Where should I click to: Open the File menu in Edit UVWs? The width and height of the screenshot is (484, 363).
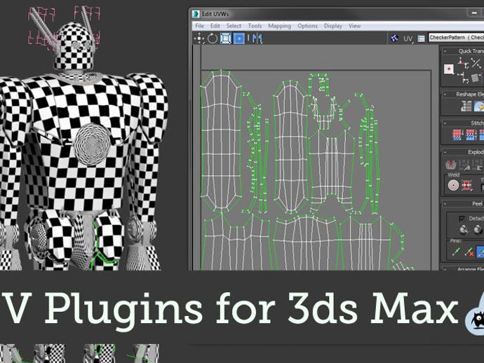199,26
